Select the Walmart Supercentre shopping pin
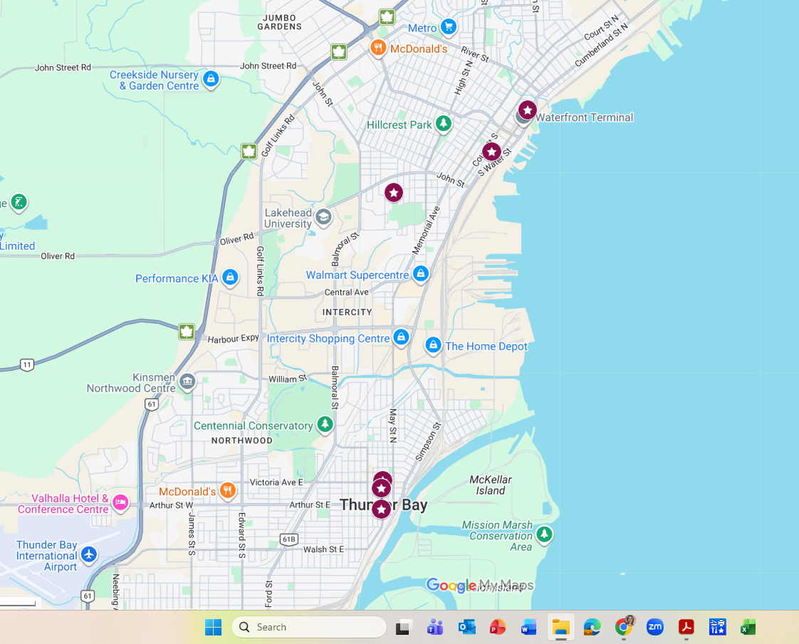Viewport: 799px width, 644px height. tap(420, 274)
